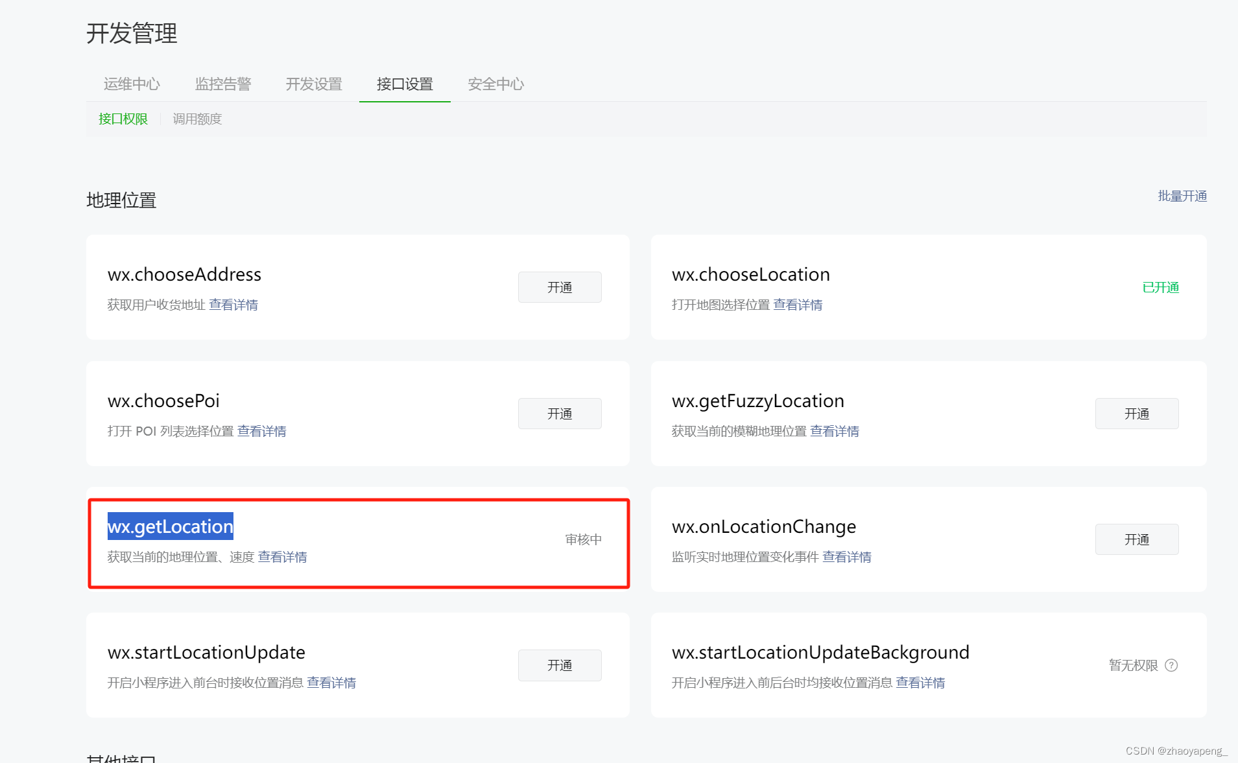Viewport: 1238px width, 763px height.
Task: Click the wx.chooseLocation title
Action: (751, 274)
